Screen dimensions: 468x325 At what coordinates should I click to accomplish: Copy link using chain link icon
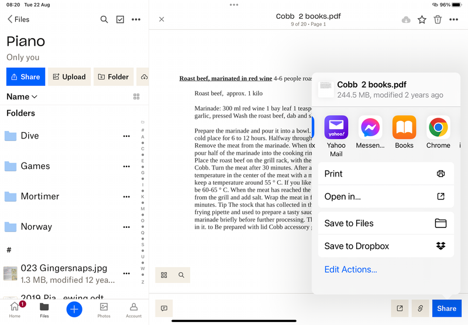click(419, 308)
